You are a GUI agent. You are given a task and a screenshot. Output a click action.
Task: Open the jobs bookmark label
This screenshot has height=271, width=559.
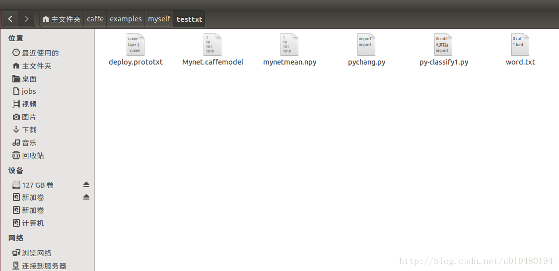pyautogui.click(x=29, y=91)
